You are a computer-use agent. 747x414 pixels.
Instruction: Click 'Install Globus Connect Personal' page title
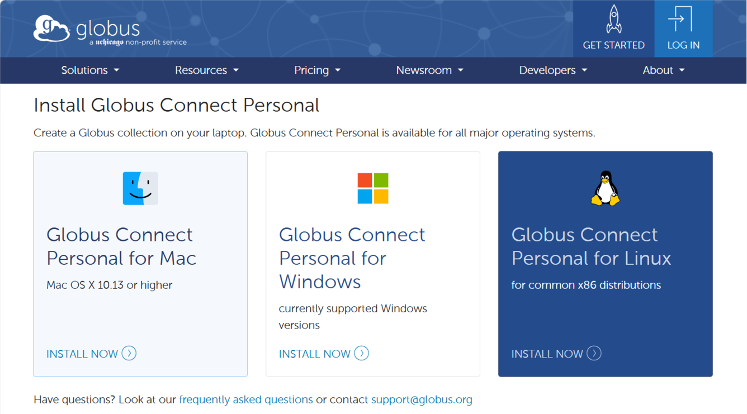point(177,105)
